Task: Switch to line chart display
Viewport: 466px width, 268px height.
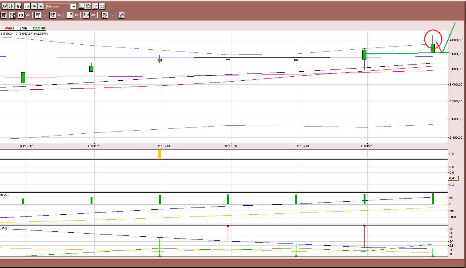Action: [5, 6]
